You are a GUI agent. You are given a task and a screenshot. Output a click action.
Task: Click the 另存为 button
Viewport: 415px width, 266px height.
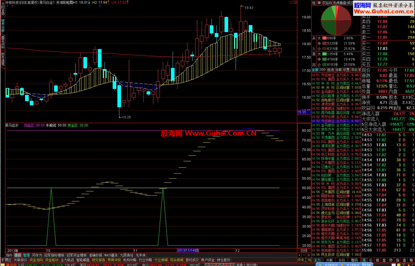pyautogui.click(x=37, y=255)
